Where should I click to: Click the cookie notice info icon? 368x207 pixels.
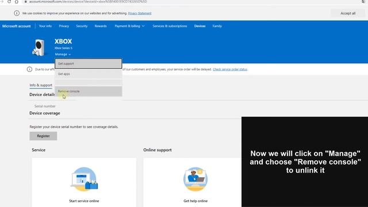[17, 13]
